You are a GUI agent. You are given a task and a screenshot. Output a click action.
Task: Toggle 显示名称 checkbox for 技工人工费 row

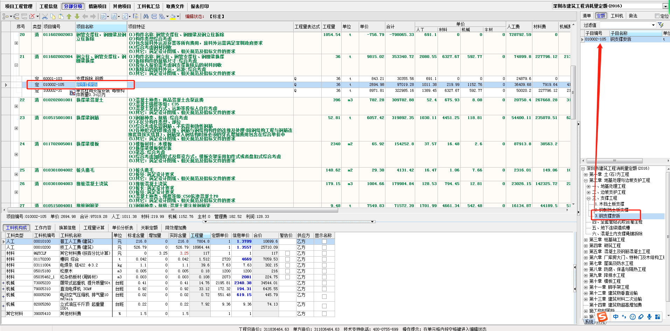click(324, 247)
